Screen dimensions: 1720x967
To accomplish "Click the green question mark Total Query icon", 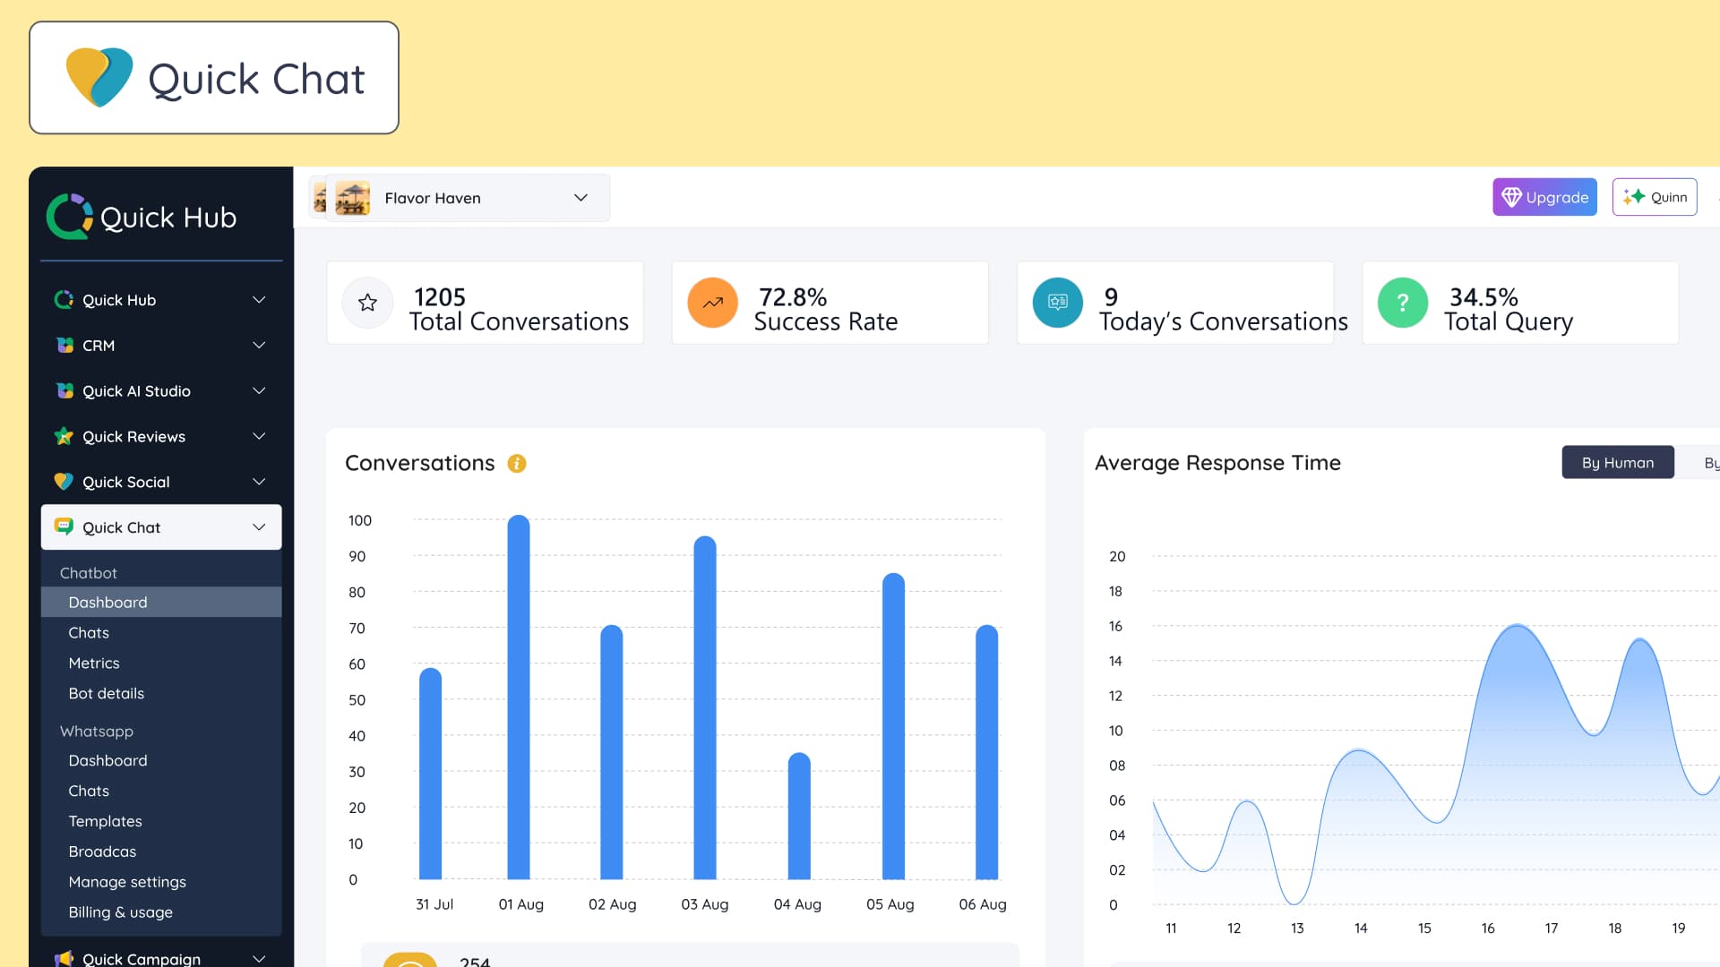I will tap(1402, 303).
